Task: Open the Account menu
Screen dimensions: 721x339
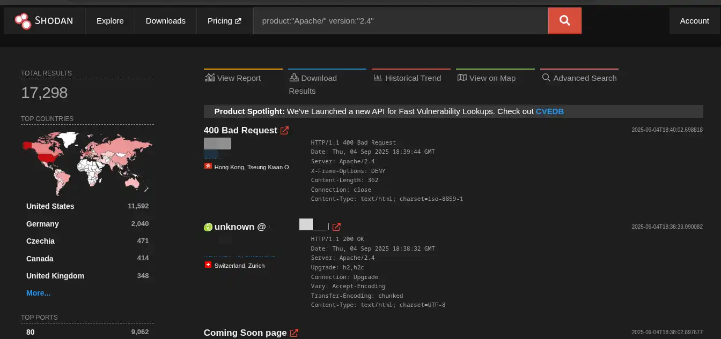Action: [x=694, y=21]
